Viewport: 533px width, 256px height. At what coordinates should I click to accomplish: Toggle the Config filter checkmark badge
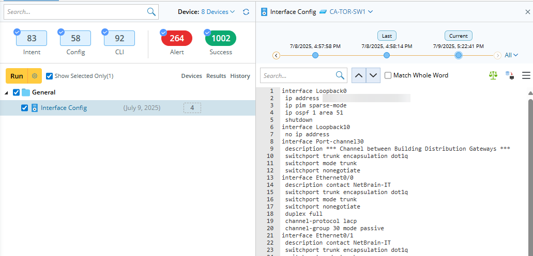pyautogui.click(x=61, y=32)
